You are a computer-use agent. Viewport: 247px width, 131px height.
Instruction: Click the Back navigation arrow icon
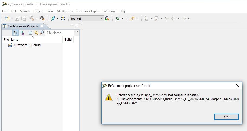click(173, 18)
